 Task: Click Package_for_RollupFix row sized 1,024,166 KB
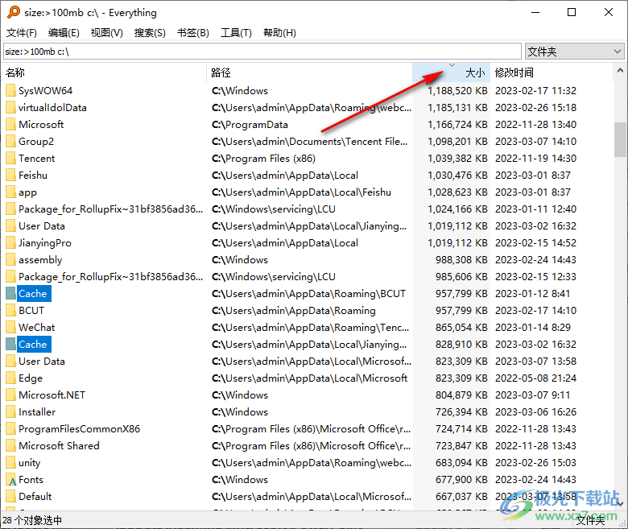tap(110, 209)
